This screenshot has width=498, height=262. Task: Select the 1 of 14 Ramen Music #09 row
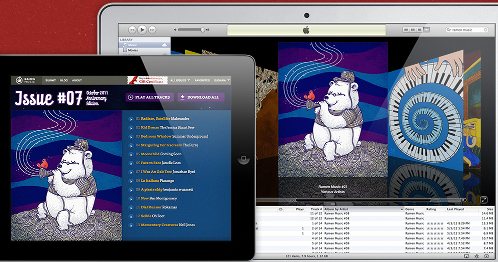[x=375, y=224]
